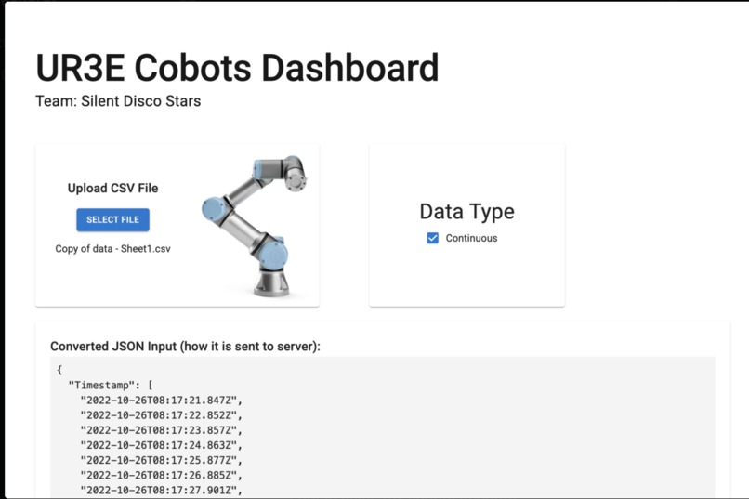Click the UR3E robot arm image
The width and height of the screenshot is (749, 499).
coord(256,226)
